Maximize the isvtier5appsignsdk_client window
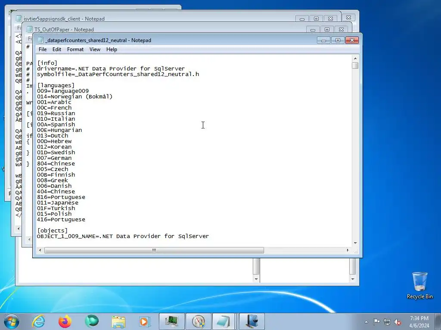The width and height of the screenshot is (441, 330). pyautogui.click(x=316, y=19)
